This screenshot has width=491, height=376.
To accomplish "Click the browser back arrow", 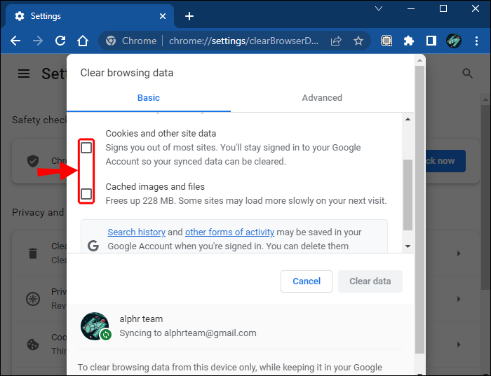I will coord(15,41).
